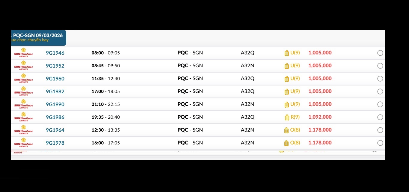Click flight code 9G1964 link
This screenshot has width=409, height=192.
pos(55,130)
